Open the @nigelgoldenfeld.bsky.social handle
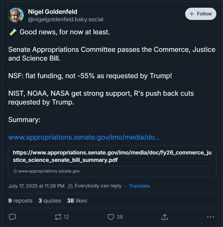Viewport: 223px width, 227px height. click(66, 19)
